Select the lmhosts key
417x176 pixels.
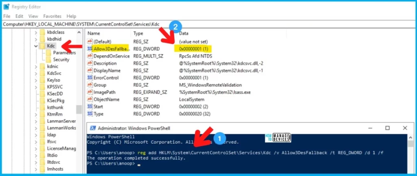point(55,169)
